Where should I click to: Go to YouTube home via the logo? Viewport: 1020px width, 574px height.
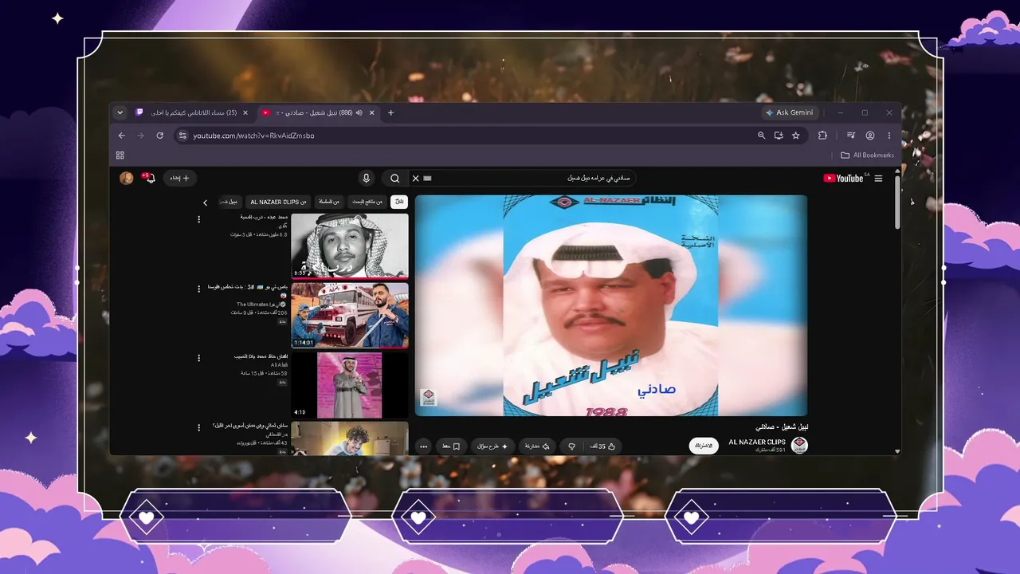tap(843, 179)
